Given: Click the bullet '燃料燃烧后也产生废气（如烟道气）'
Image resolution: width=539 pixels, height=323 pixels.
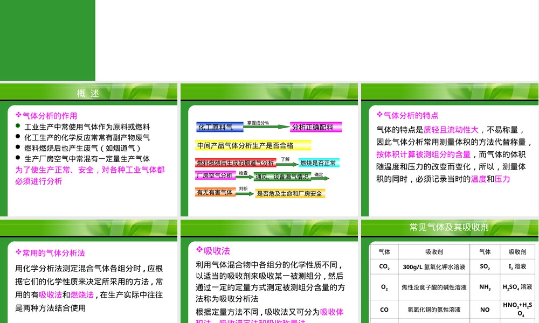Looking at the screenshot, I should tap(82, 148).
